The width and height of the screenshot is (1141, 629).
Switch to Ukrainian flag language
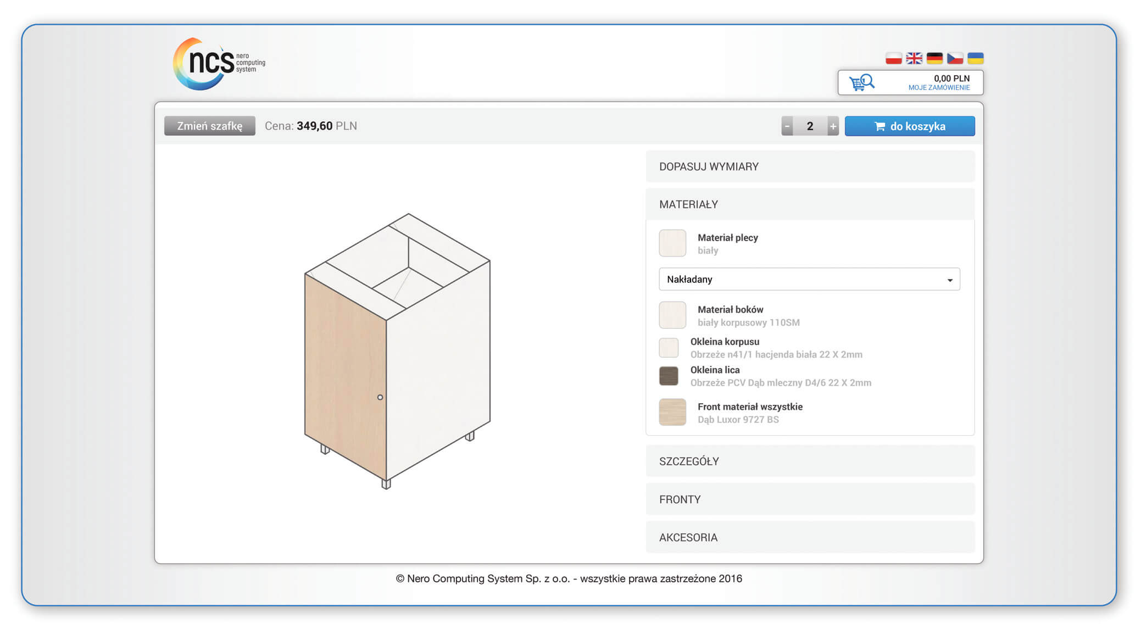[x=975, y=58]
